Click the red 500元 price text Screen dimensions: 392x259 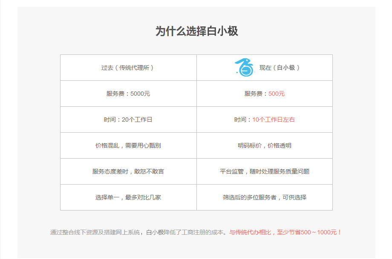[277, 94]
